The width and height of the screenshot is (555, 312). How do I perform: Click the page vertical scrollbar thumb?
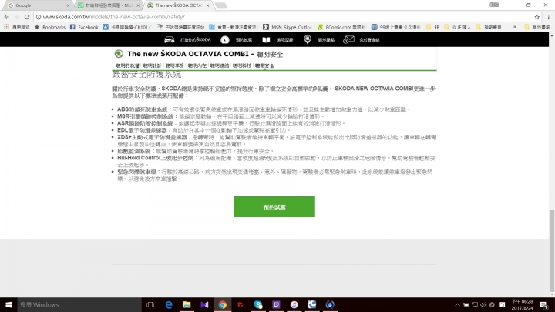552,250
